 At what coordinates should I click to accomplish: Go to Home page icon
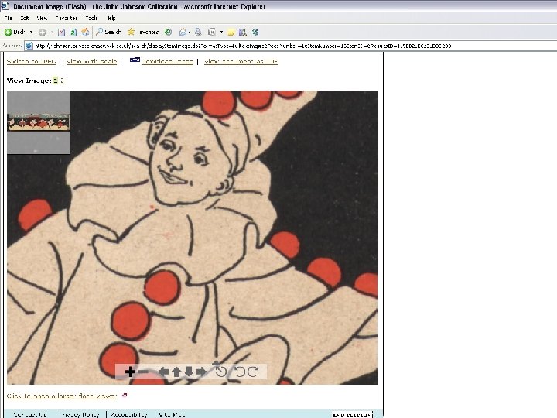point(85,32)
